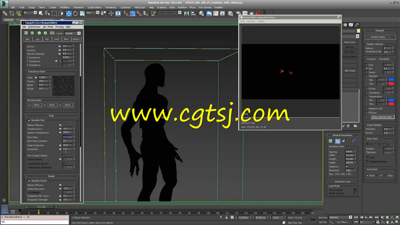Open the key mode Selected dropdown
This screenshot has height=225, width=400.
click(x=350, y=217)
